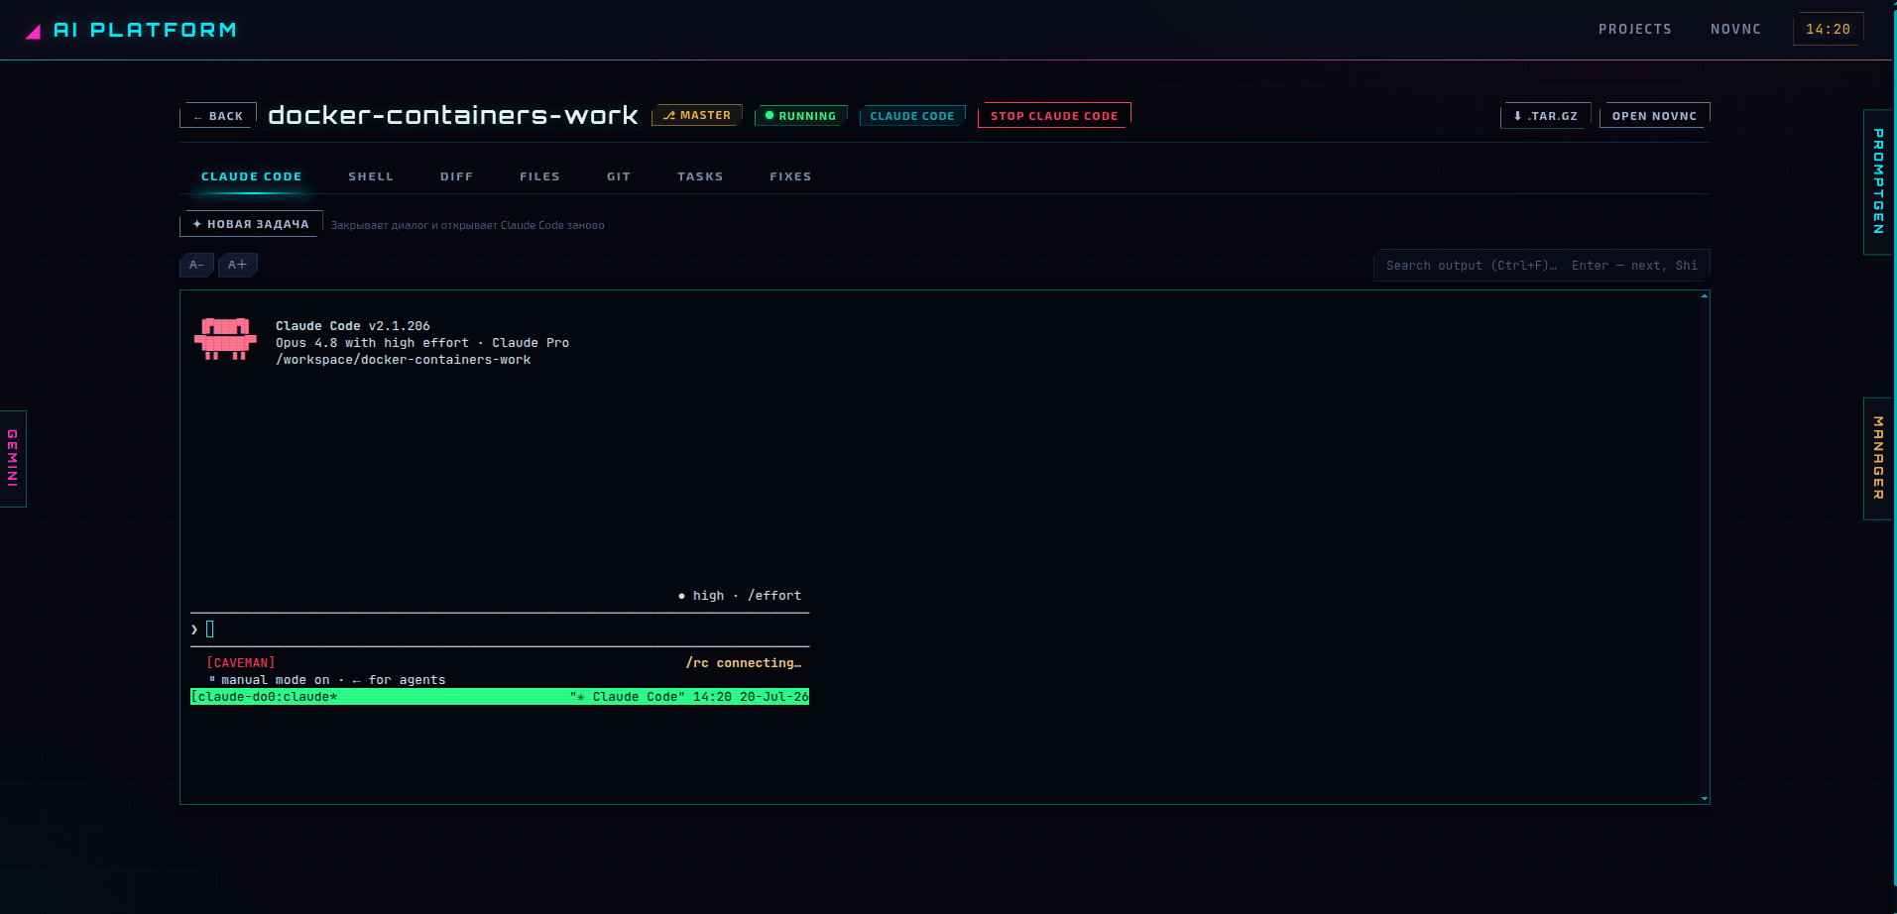Select the Fixes tab
Image resolution: width=1897 pixels, height=914 pixels.
pos(791,176)
